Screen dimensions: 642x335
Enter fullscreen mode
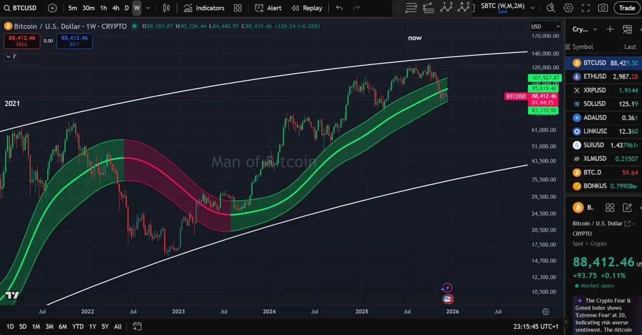coord(586,8)
